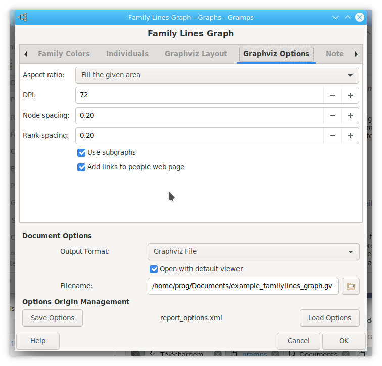Open the filename folder browse icon
The image size is (382, 366).
(350, 286)
